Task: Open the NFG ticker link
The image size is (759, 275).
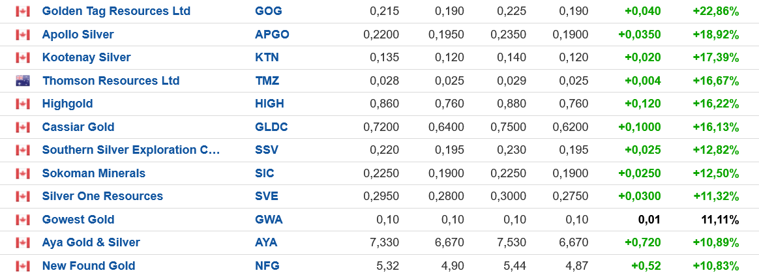Action: (266, 266)
